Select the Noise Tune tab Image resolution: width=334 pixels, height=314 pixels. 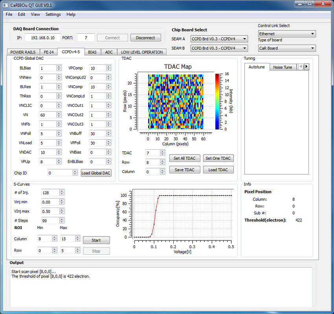283,67
